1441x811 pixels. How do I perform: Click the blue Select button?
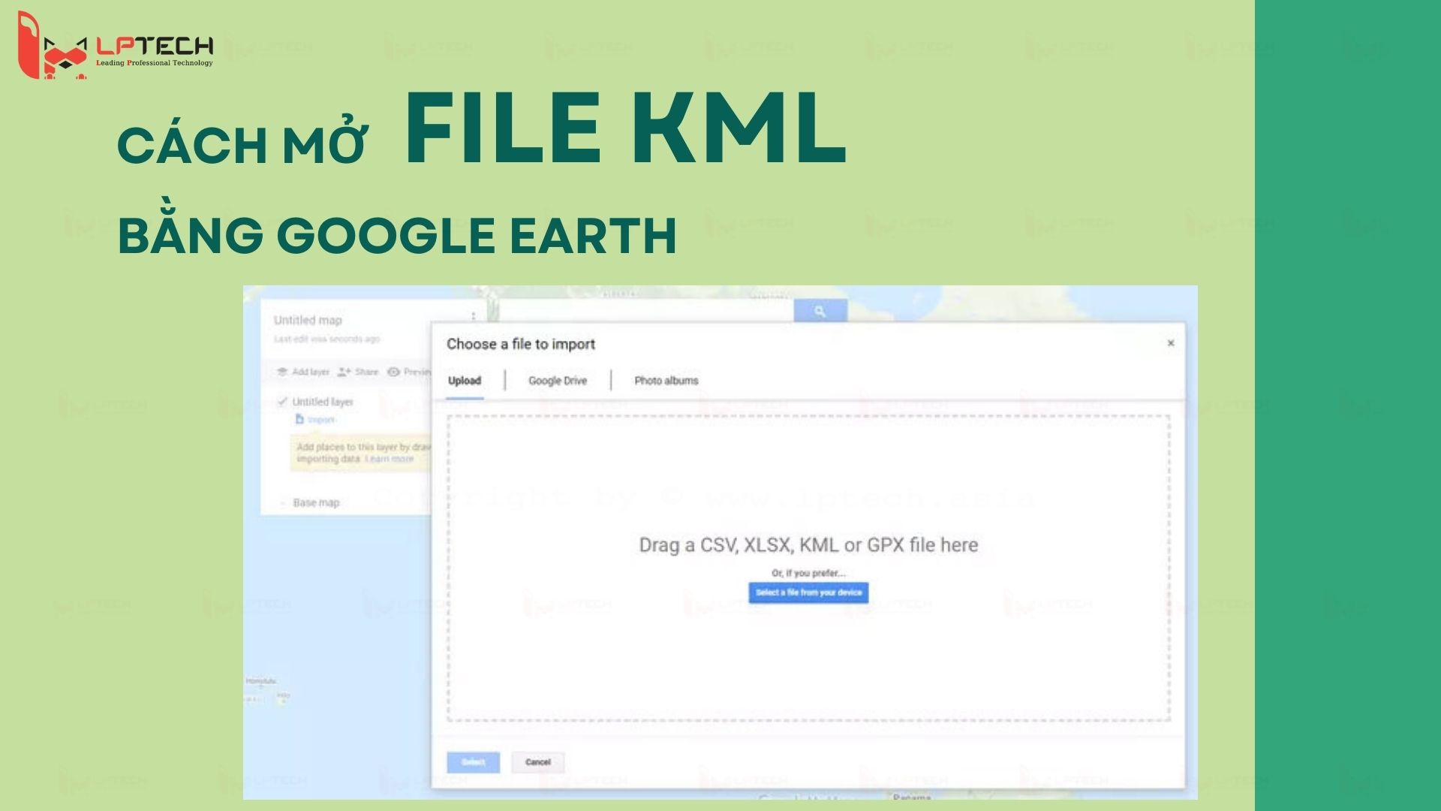click(x=473, y=762)
